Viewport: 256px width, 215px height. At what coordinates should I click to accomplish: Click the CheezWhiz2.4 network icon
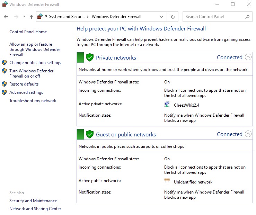point(167,104)
